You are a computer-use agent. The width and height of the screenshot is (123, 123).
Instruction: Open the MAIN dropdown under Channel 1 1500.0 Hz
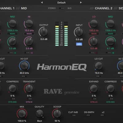12,34
